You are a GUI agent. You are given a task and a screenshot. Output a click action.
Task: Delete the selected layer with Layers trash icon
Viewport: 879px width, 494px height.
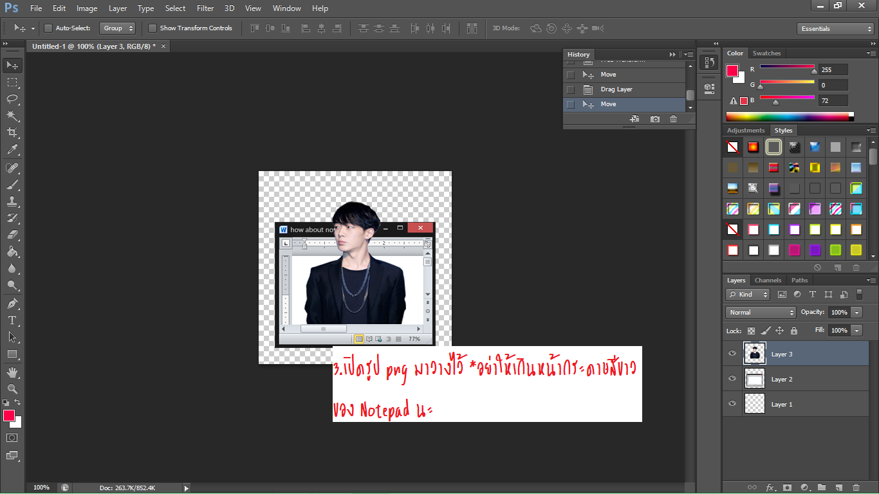pyautogui.click(x=856, y=488)
